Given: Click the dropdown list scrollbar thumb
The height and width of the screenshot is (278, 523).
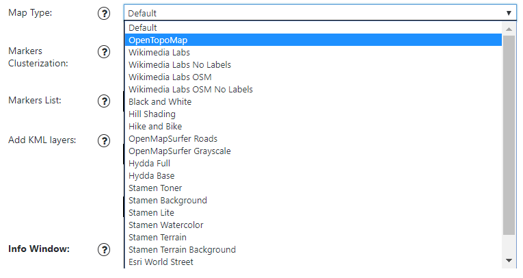Looking at the screenshot, I should (x=509, y=135).
